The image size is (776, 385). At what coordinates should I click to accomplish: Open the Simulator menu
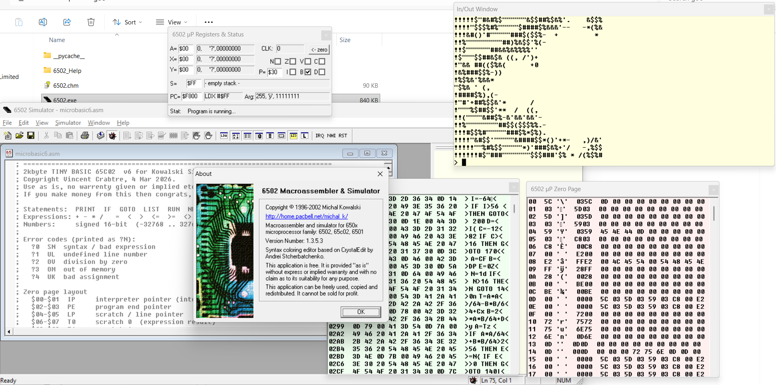pyautogui.click(x=68, y=123)
